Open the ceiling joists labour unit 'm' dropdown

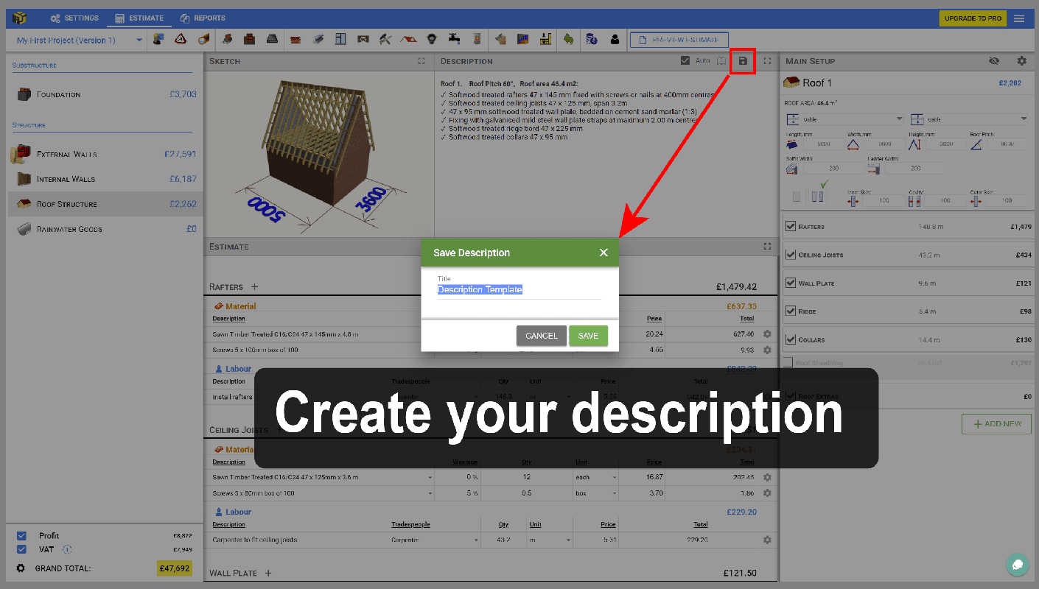tap(550, 540)
